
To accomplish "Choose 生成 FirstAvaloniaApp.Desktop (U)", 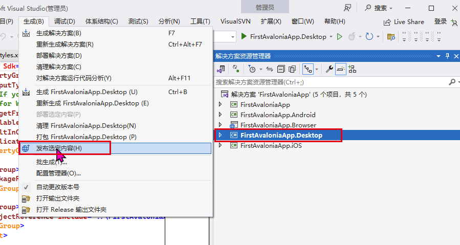I will coord(116,92).
